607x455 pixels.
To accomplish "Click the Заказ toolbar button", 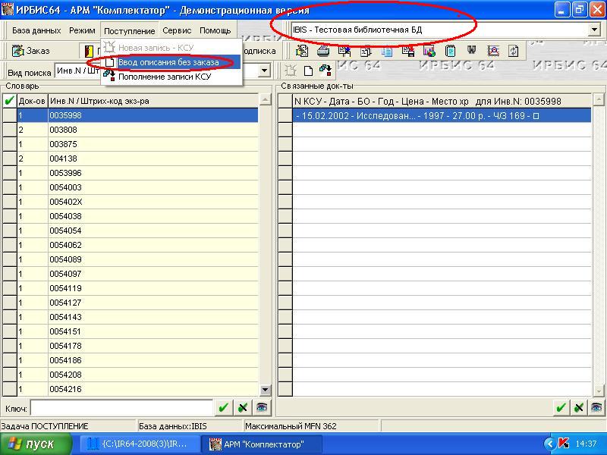I will pyautogui.click(x=31, y=51).
